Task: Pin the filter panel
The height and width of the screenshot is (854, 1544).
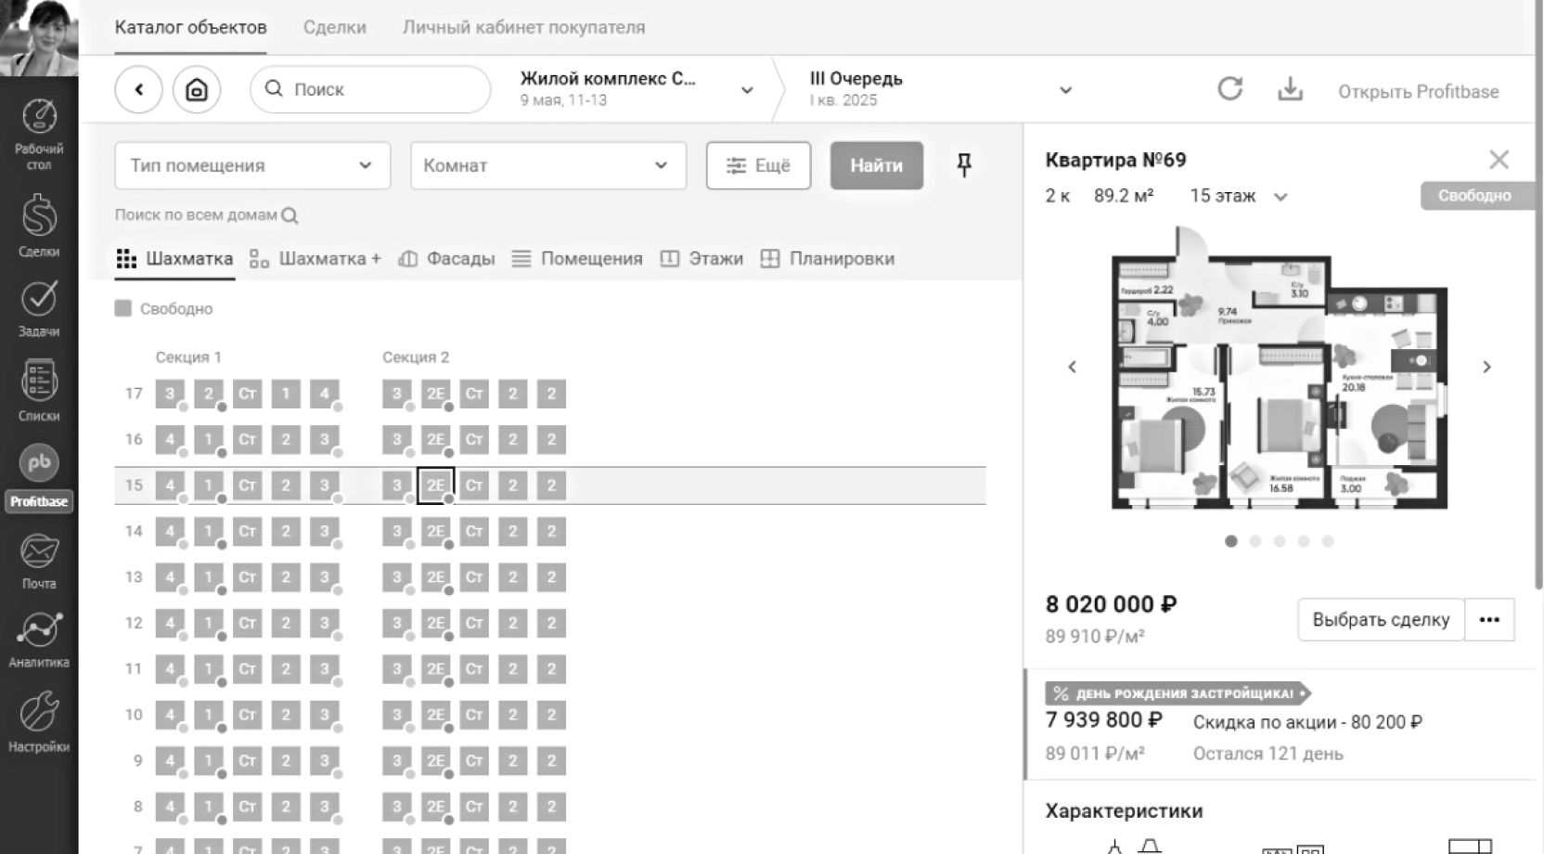Action: point(964,165)
